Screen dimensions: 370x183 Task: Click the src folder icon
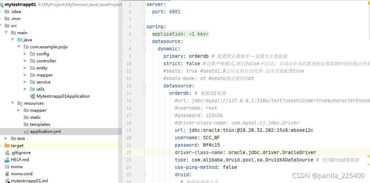pos(7,26)
